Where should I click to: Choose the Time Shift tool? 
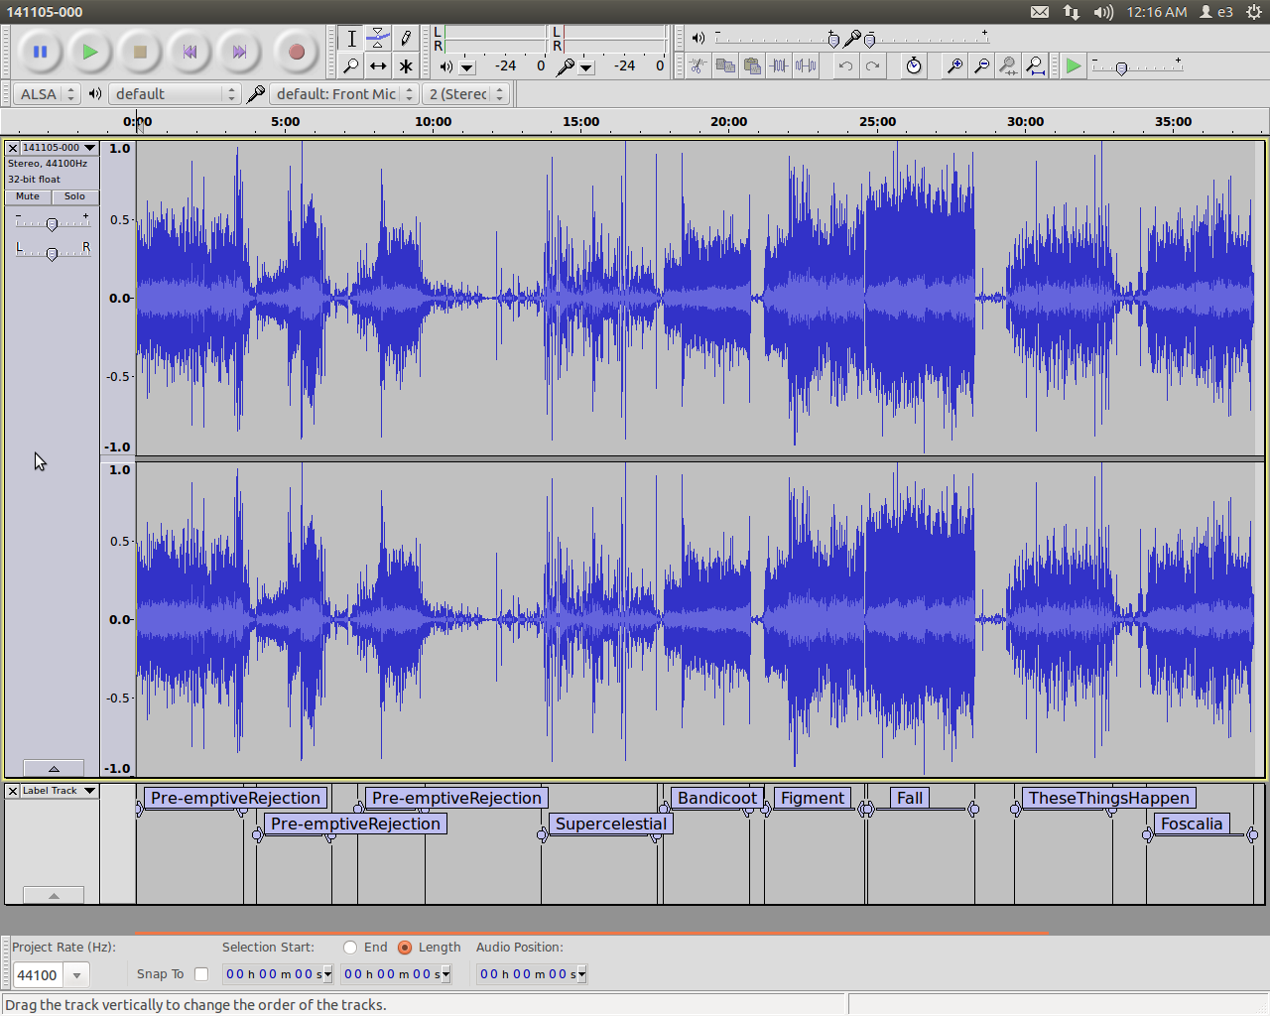pos(378,66)
